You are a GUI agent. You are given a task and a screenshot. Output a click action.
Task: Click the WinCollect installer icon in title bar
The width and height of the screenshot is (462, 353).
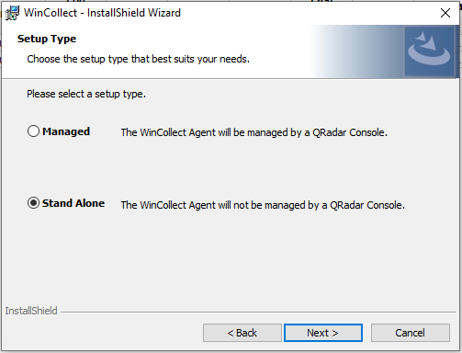(x=12, y=13)
